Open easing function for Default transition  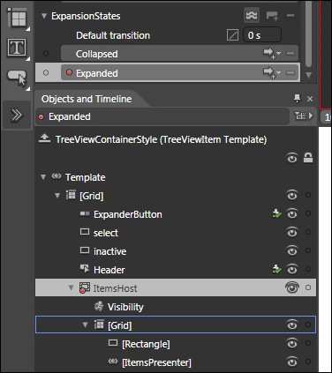(232, 35)
